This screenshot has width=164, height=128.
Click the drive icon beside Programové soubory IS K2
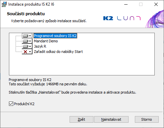26,36
